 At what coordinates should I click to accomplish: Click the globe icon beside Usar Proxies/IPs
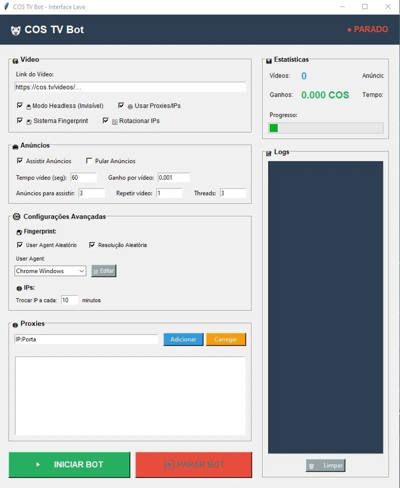click(130, 107)
